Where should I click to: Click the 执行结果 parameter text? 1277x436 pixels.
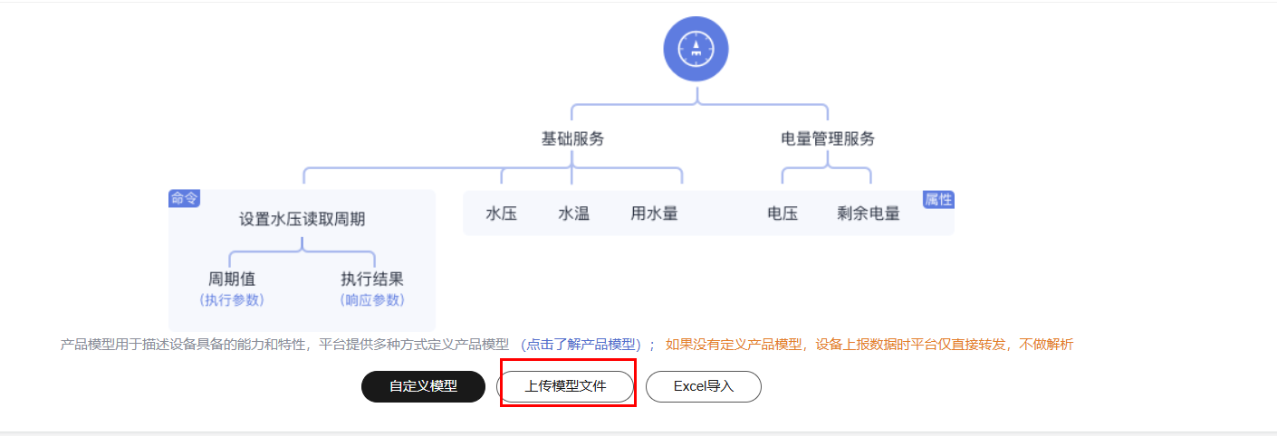pos(372,280)
